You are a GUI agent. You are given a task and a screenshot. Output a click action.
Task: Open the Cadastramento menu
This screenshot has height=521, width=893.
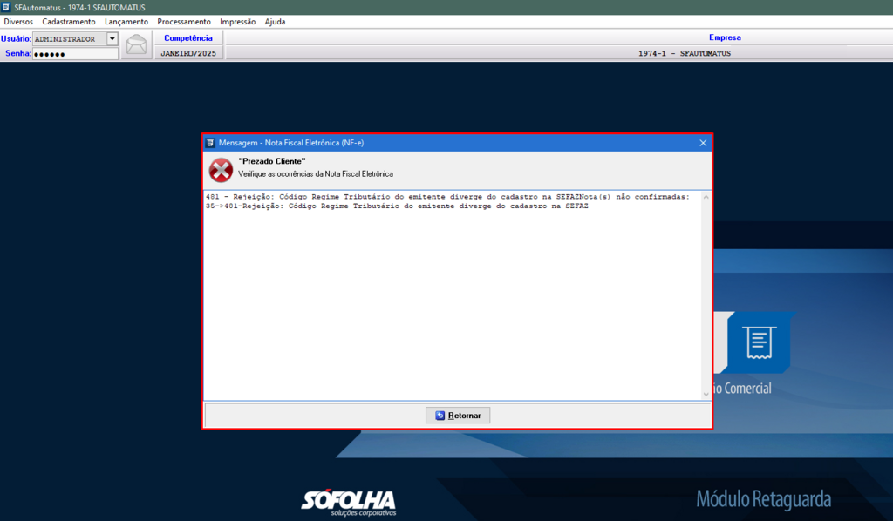pyautogui.click(x=69, y=21)
